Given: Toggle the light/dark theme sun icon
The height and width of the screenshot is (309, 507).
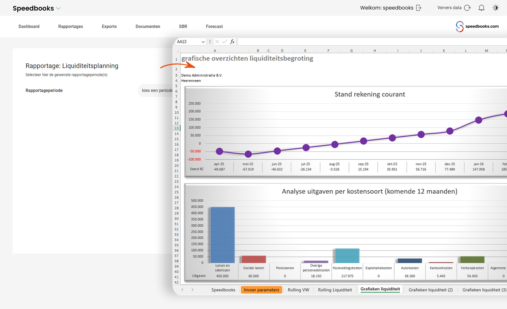Looking at the screenshot, I should (x=496, y=8).
